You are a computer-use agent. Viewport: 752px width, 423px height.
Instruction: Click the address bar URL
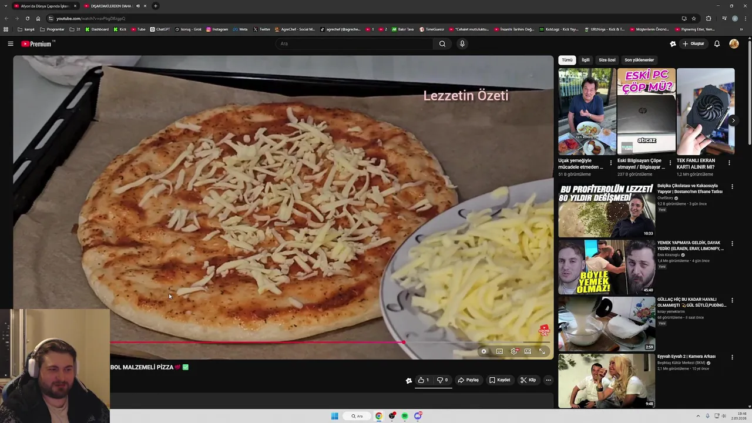90,18
